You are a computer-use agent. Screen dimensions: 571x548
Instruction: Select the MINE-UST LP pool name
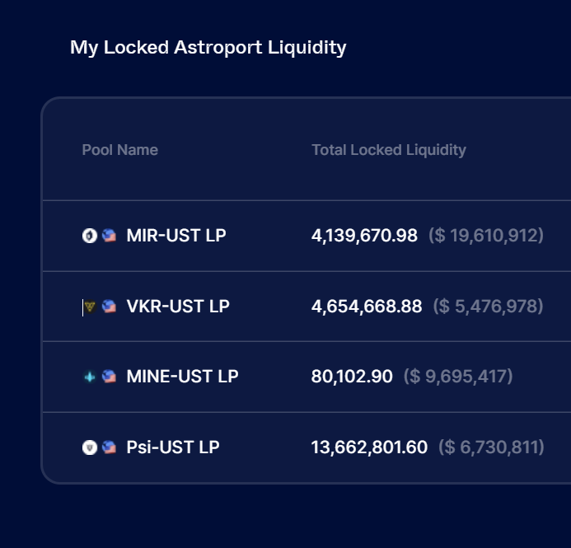pyautogui.click(x=182, y=377)
